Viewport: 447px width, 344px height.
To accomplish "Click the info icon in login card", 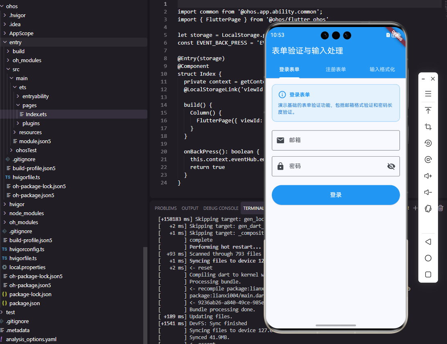I will (282, 94).
